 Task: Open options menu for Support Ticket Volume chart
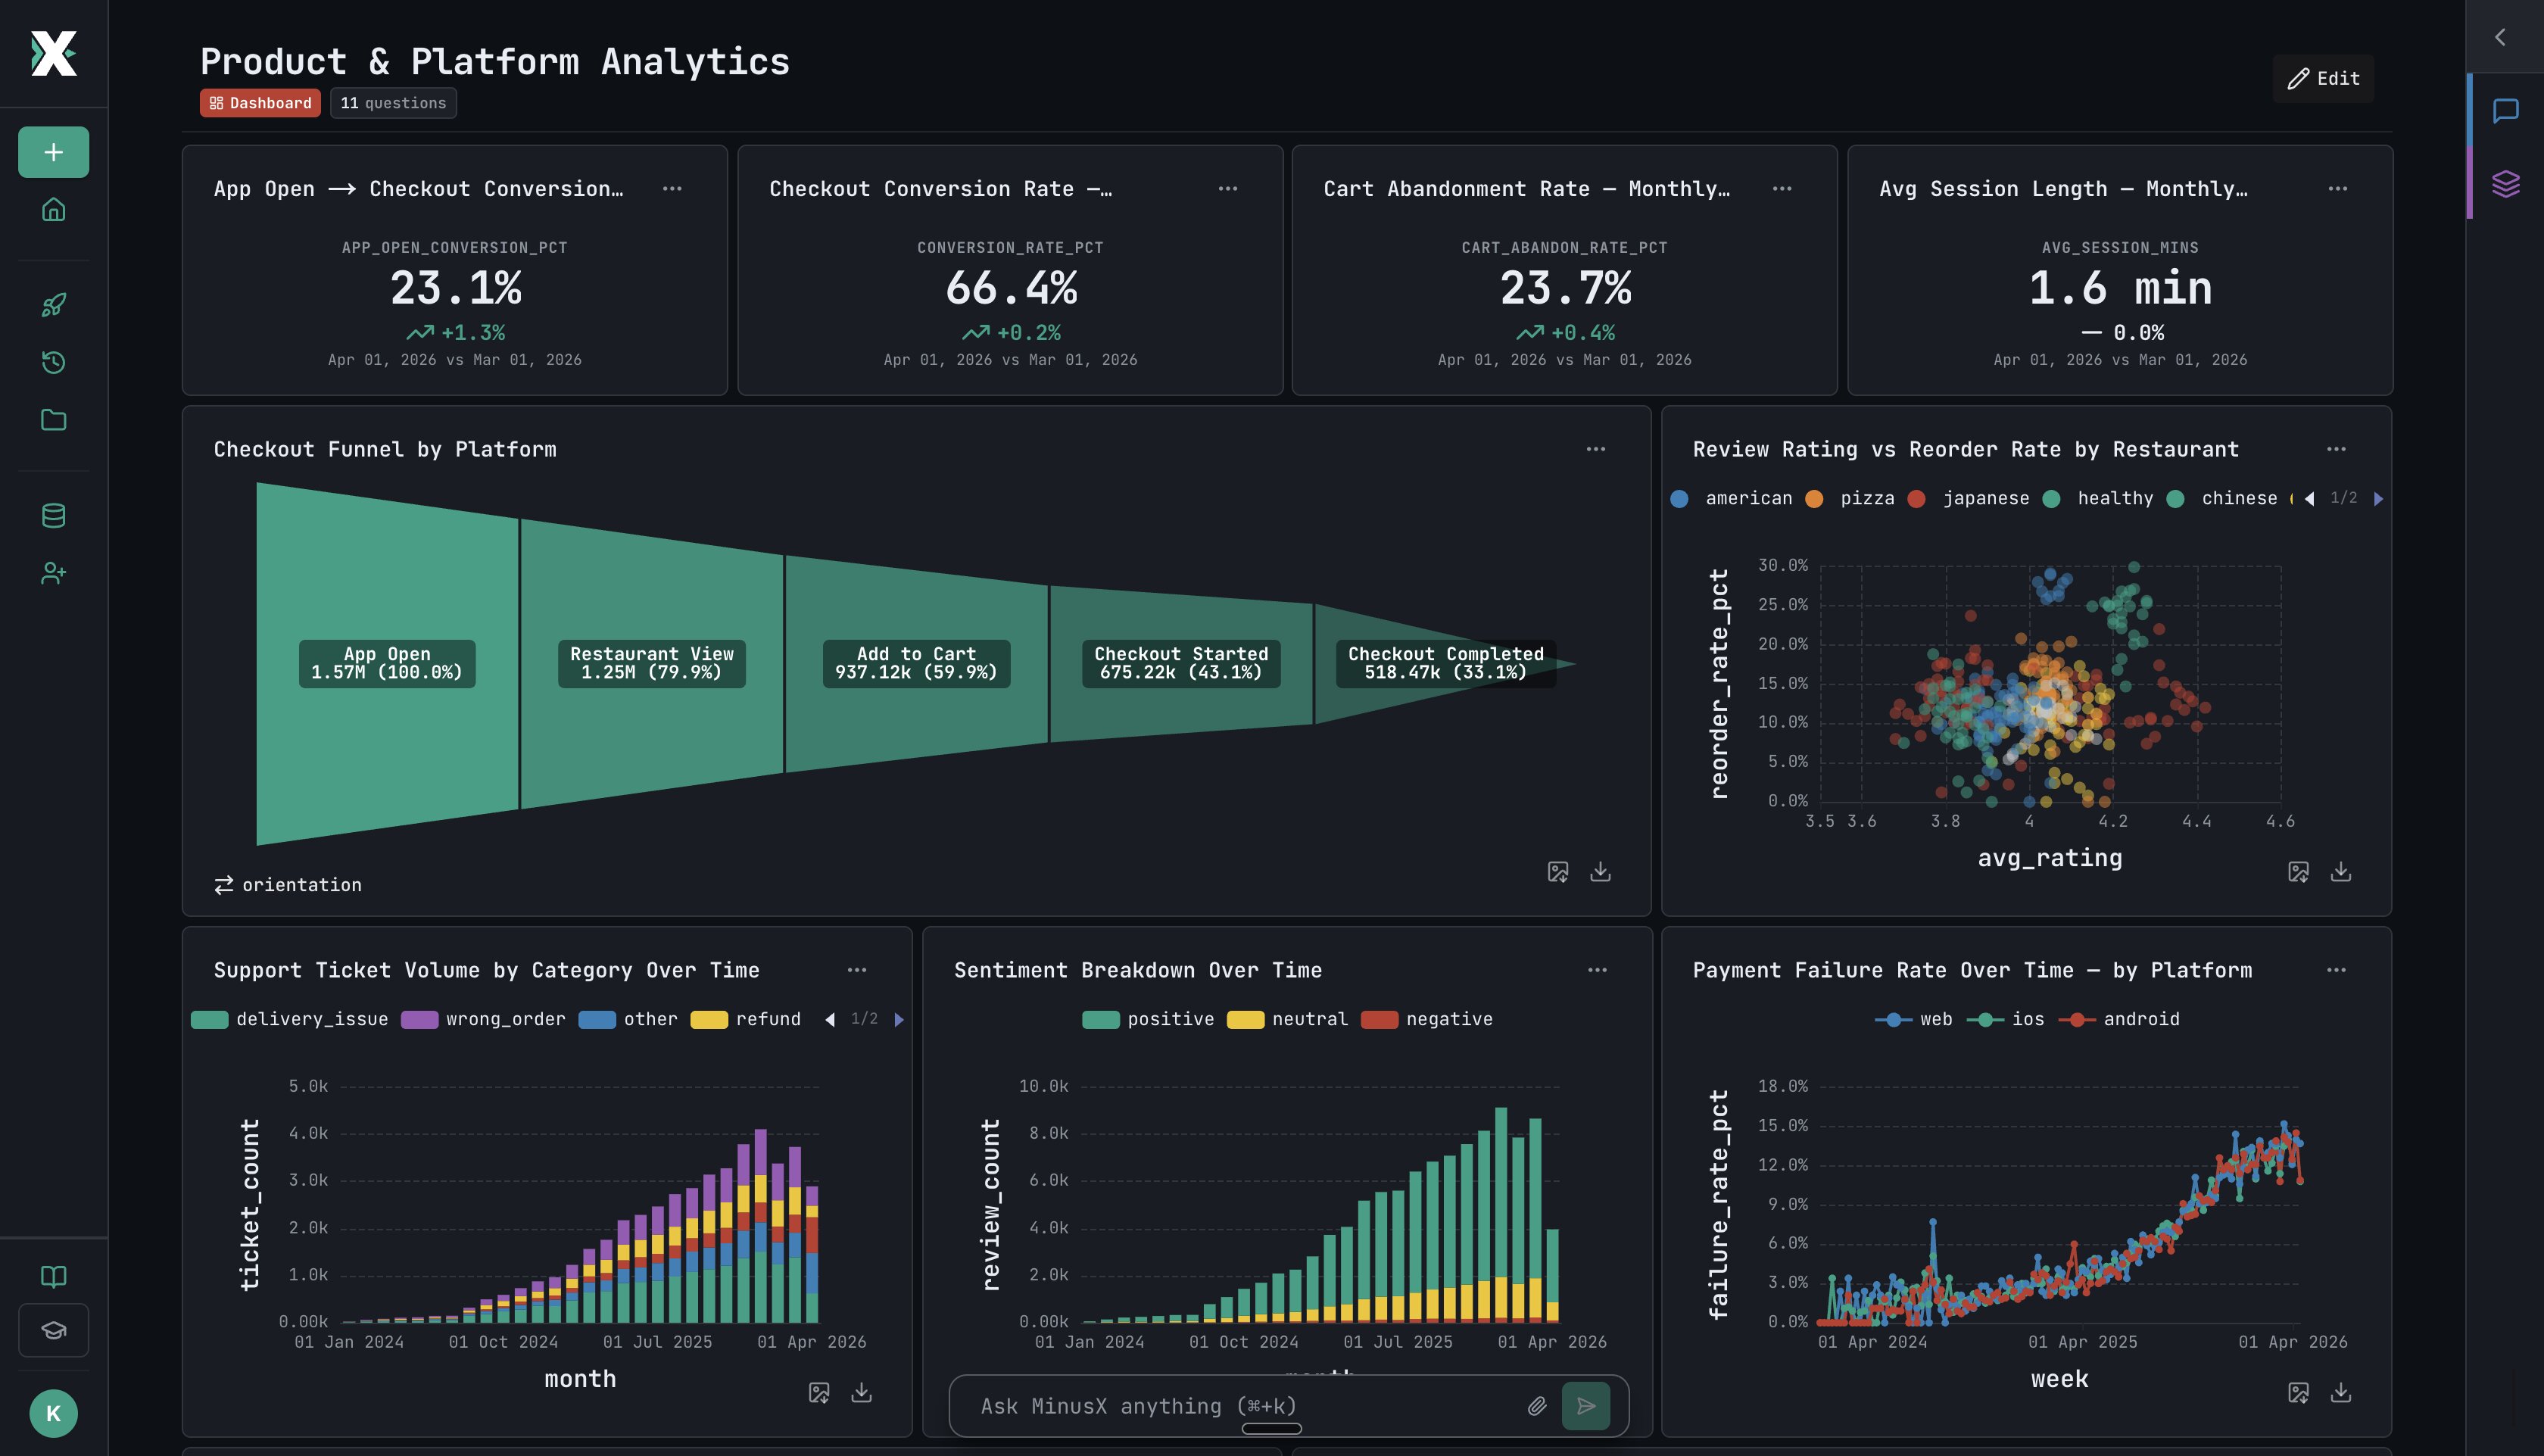[857, 970]
